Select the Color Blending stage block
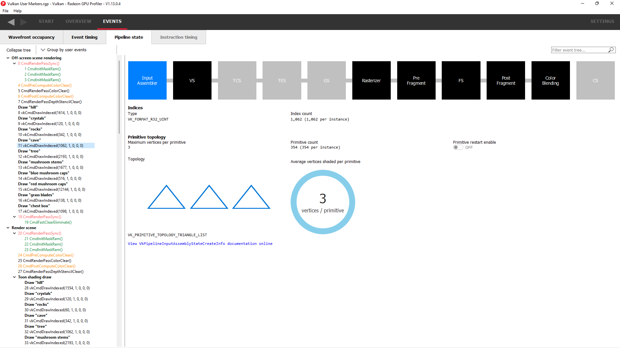 [x=550, y=81]
